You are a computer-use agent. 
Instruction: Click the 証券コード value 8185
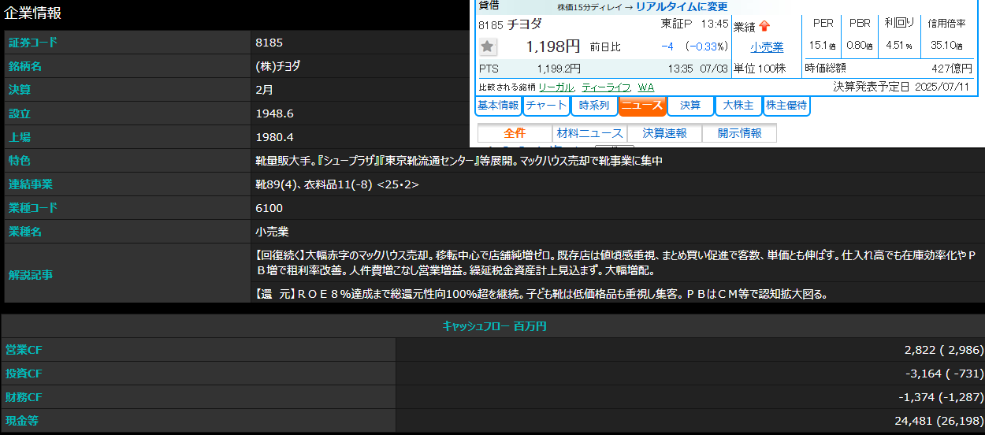[x=269, y=43]
